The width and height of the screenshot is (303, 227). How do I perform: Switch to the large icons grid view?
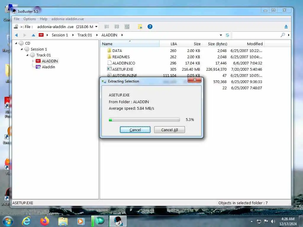(127, 27)
